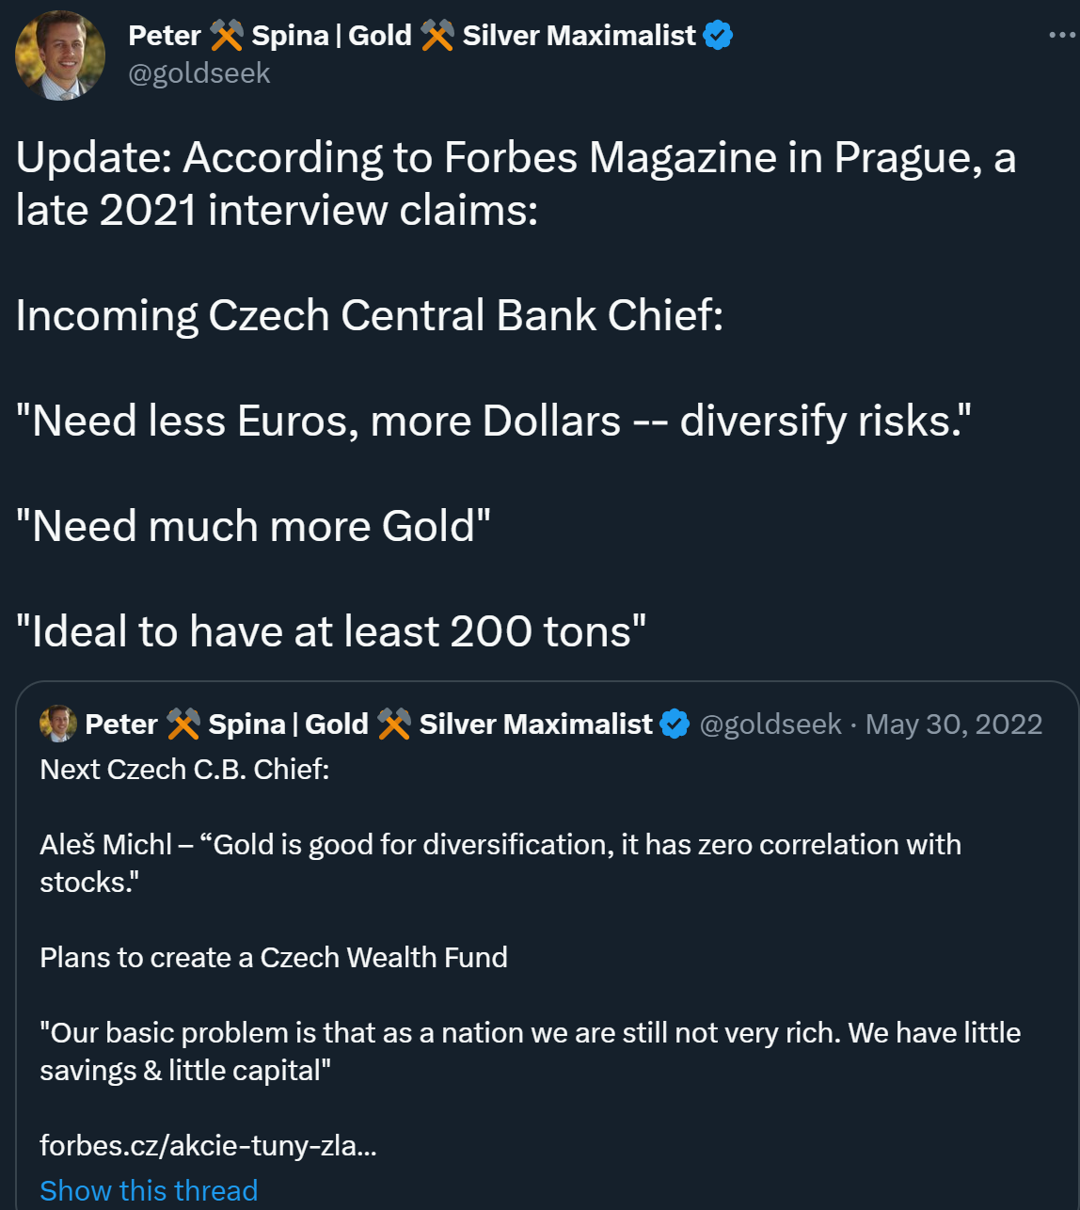Click quoted tweet's hammer emoji after "Peter"
Image resolution: width=1080 pixels, height=1210 pixels.
click(x=183, y=724)
